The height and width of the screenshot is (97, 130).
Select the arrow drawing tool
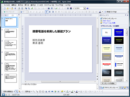tap(37, 92)
